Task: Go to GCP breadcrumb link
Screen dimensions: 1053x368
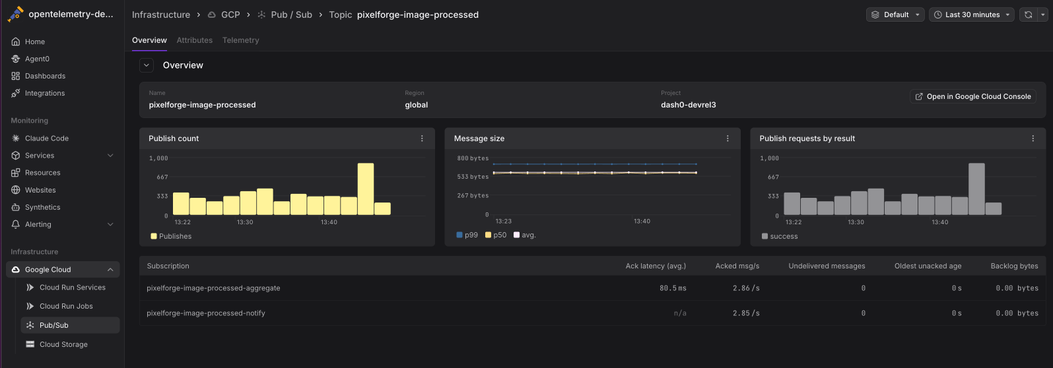Action: click(x=230, y=15)
